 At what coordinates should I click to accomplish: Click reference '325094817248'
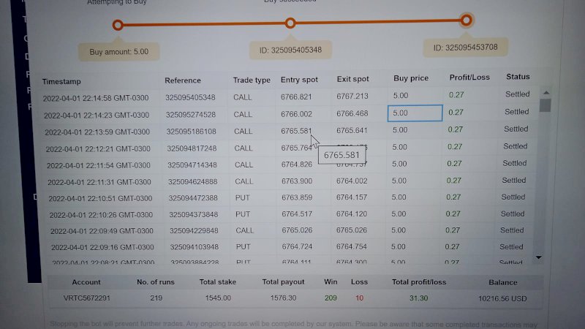192,148
